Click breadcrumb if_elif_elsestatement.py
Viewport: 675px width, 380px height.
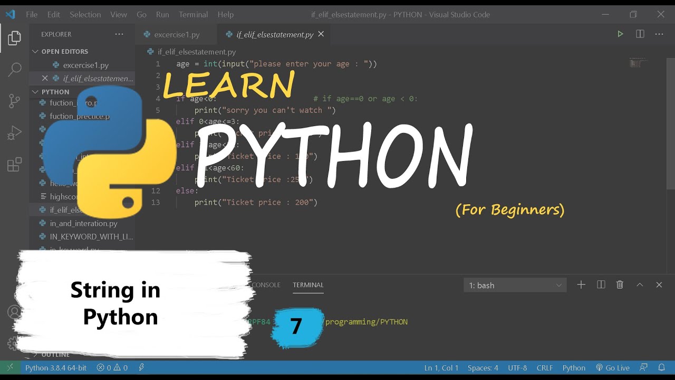tap(197, 52)
